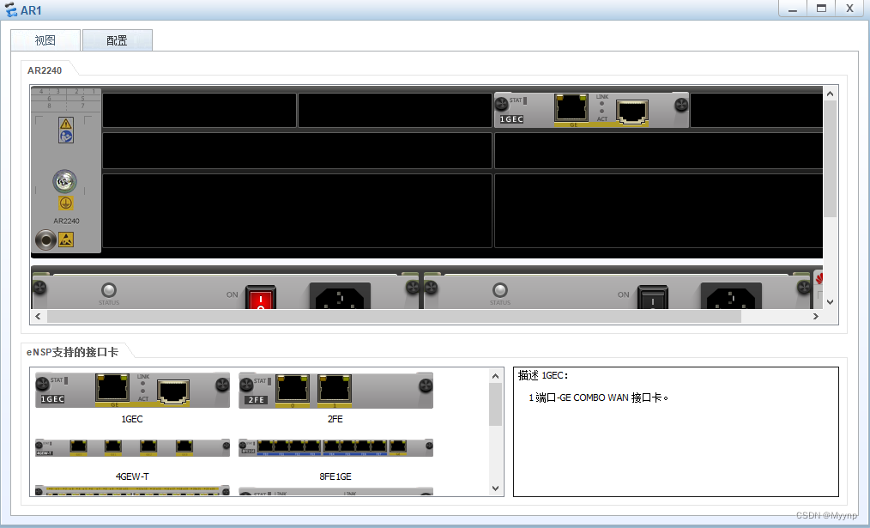This screenshot has height=528, width=870.
Task: Click the card list vertical scrollbar thumb
Action: (x=495, y=404)
